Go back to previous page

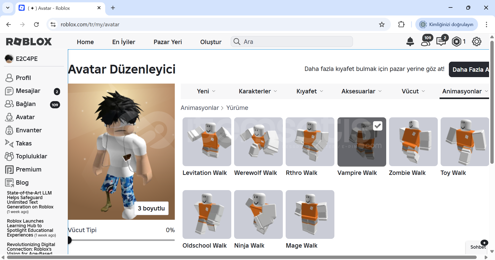click(9, 25)
